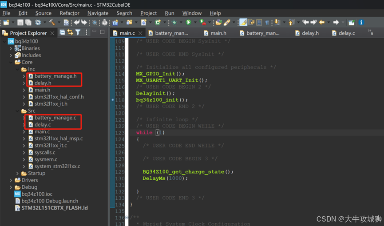Open Project Explorer filter icon

point(78,32)
